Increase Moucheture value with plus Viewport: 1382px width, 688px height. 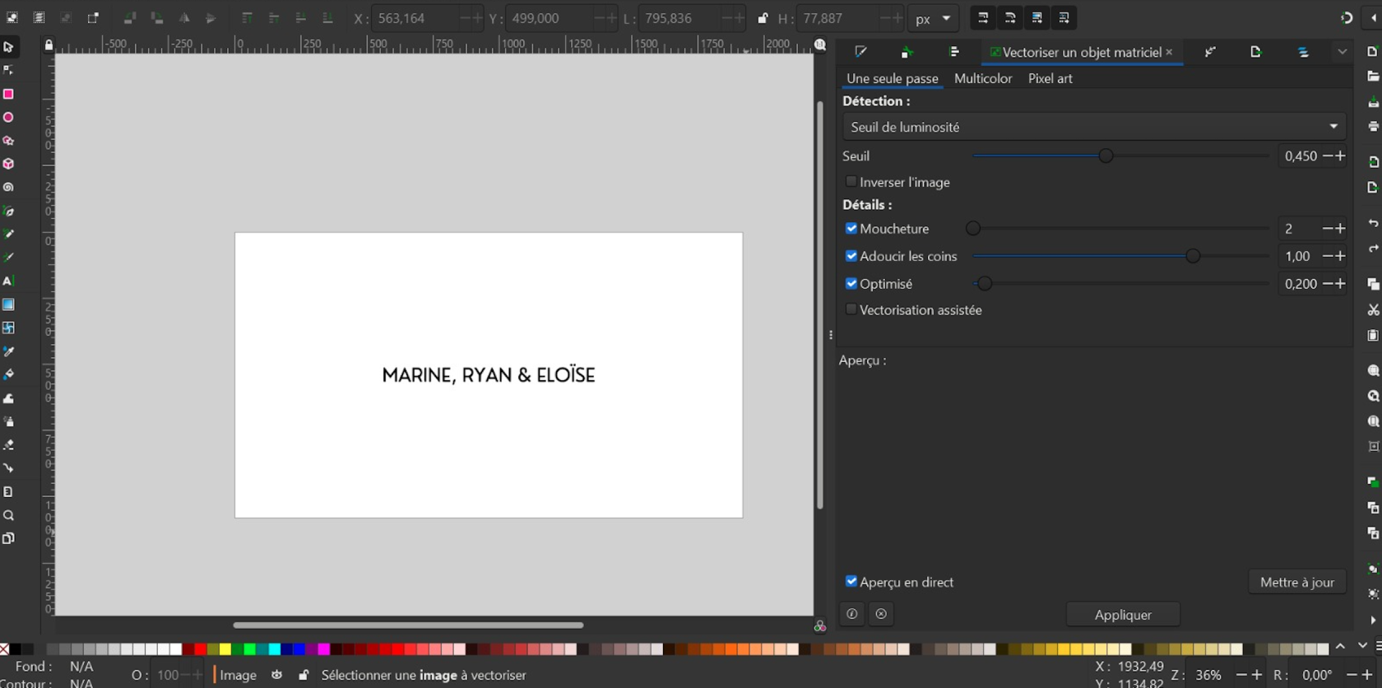pyautogui.click(x=1341, y=228)
